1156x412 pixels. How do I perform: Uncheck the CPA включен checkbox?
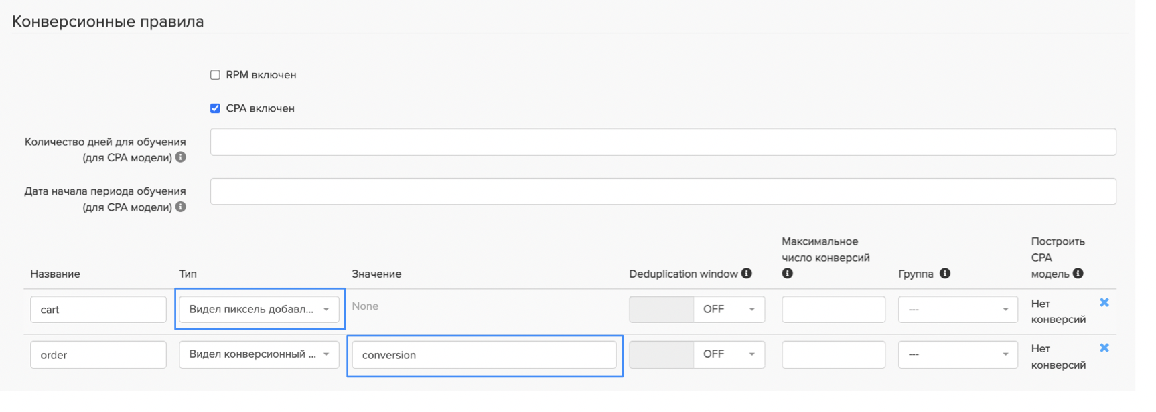pos(215,108)
